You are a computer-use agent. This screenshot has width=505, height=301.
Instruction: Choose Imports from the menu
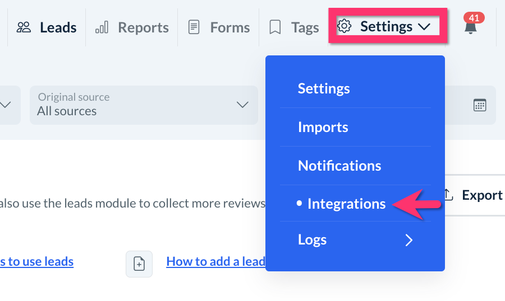pos(323,127)
